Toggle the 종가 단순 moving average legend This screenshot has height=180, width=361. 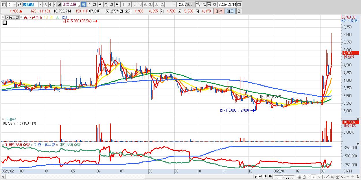pos(21,17)
